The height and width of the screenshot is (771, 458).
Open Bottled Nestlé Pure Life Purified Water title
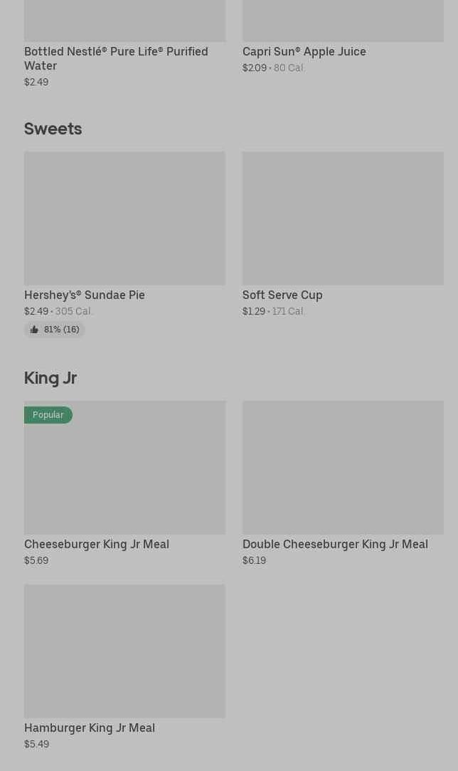click(116, 58)
